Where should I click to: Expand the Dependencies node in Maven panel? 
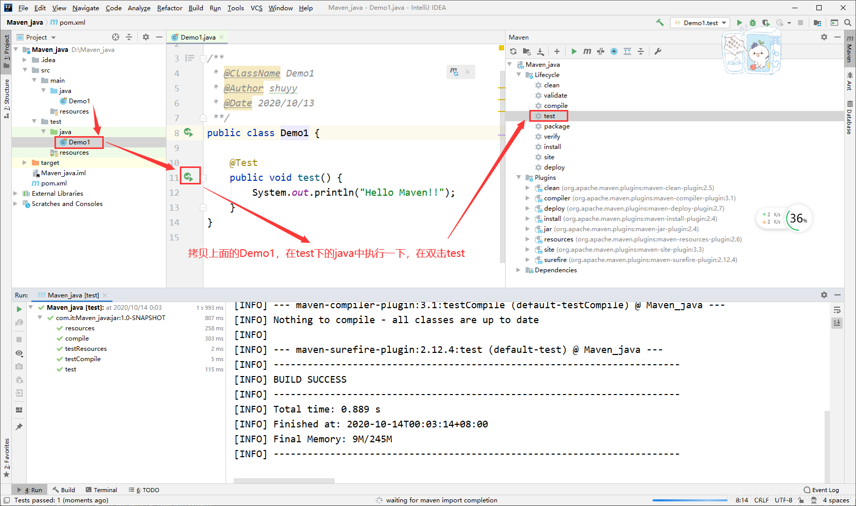[518, 270]
